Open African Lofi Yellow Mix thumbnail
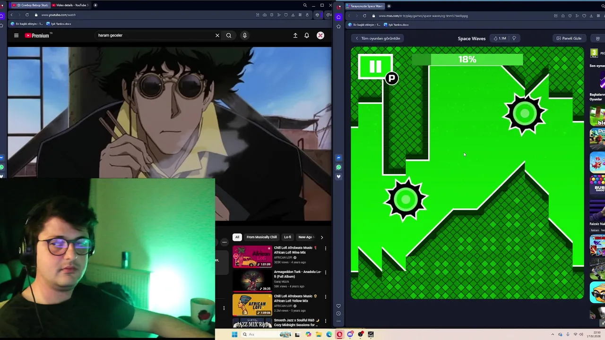The image size is (605, 340). [x=252, y=305]
